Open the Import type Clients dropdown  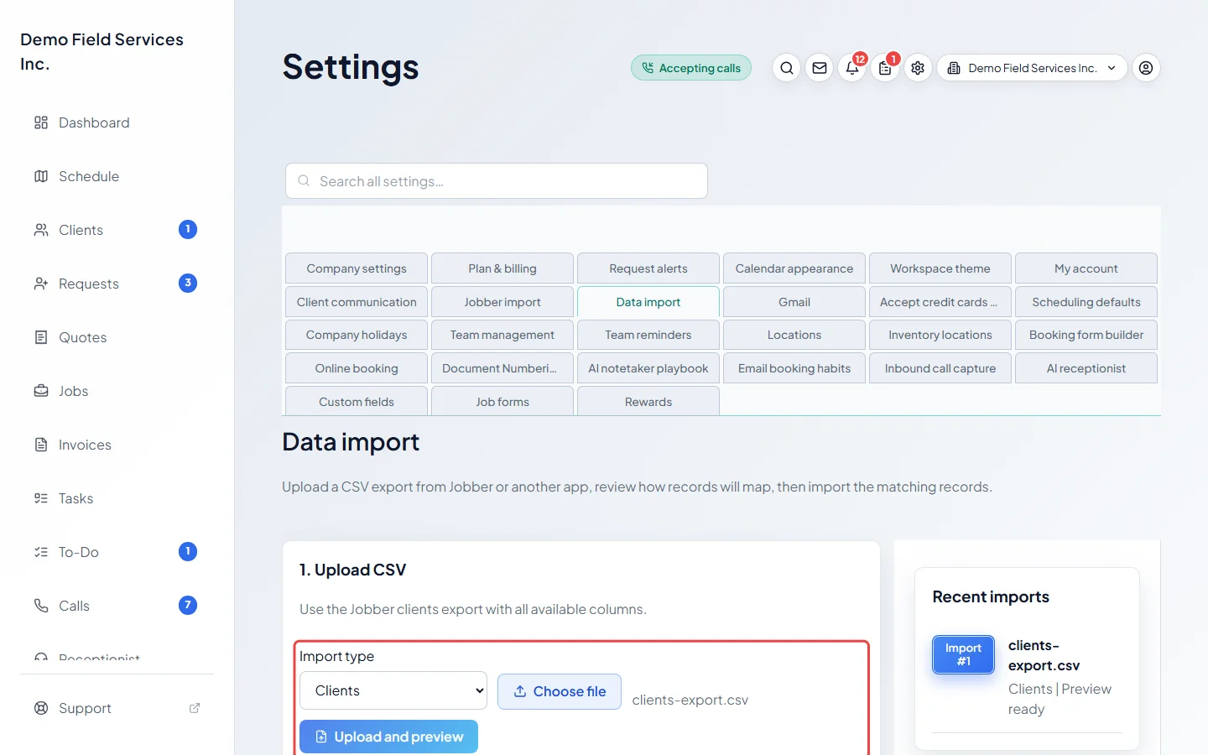tap(393, 690)
